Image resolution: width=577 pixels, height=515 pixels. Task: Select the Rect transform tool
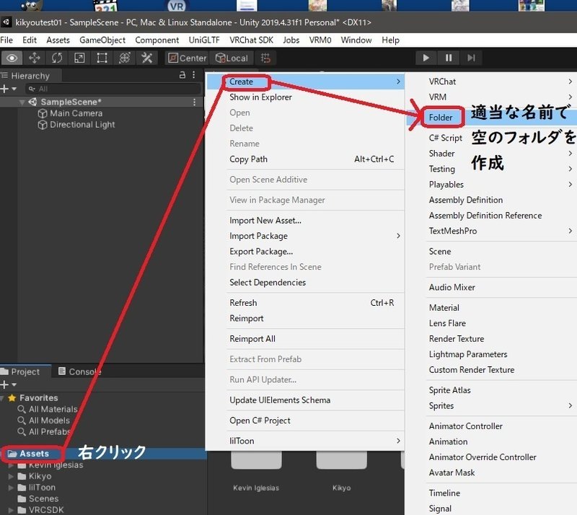click(102, 58)
